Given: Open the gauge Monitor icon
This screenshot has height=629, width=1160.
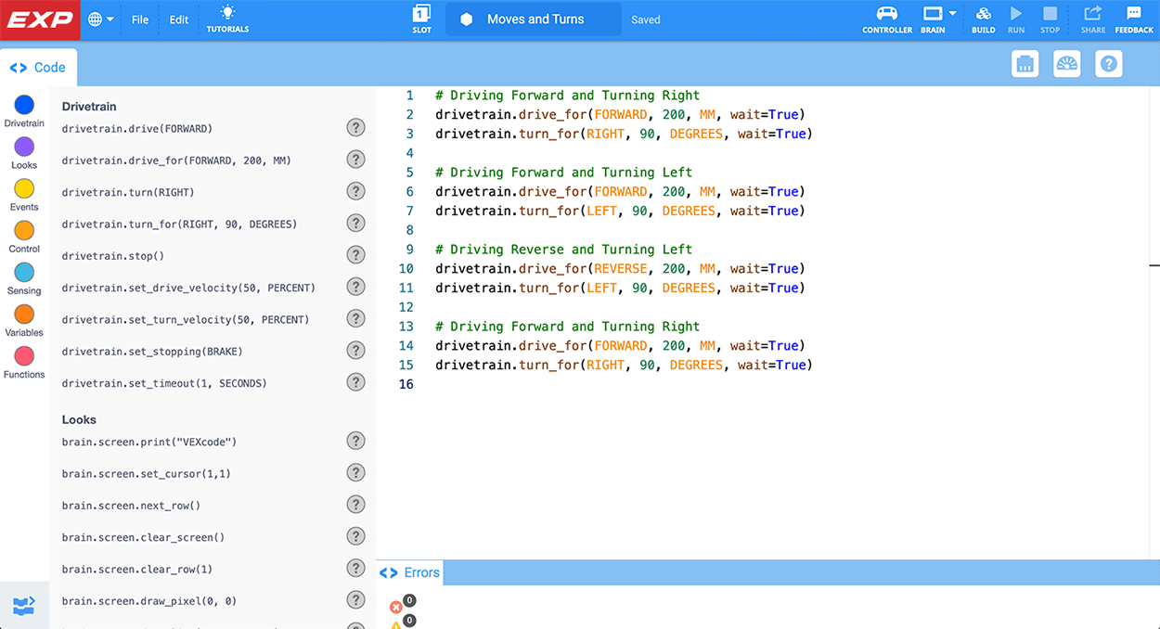Looking at the screenshot, I should [x=1067, y=64].
